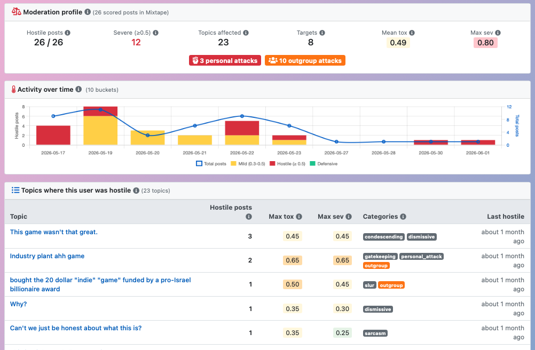Click the Topic column header

[x=19, y=217]
